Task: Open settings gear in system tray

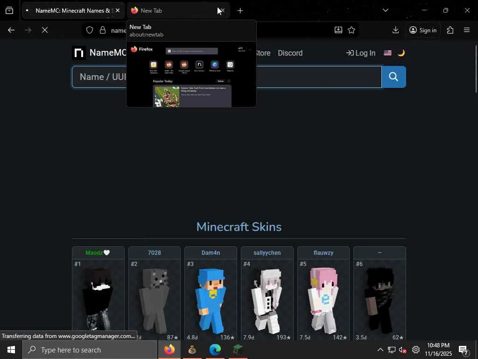Action: pyautogui.click(x=416, y=350)
